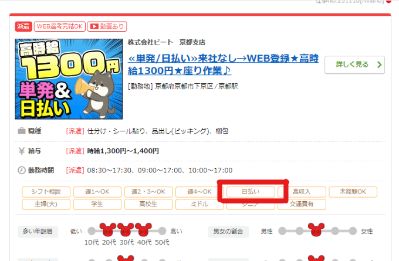Select the シフト相談 tag
The image size is (399, 261).
[x=46, y=192]
